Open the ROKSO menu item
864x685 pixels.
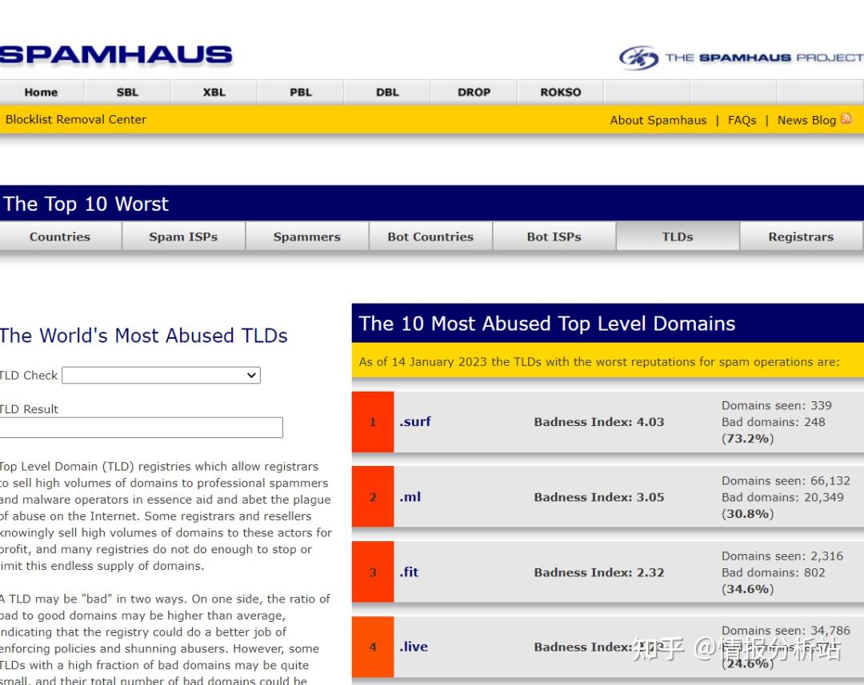pyautogui.click(x=560, y=92)
